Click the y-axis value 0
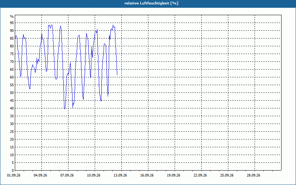Viewport: 296px width, 185px height. click(x=13, y=170)
